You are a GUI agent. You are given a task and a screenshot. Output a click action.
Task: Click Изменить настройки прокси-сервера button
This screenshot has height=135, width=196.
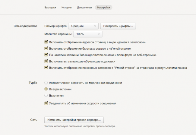[x=74, y=120]
